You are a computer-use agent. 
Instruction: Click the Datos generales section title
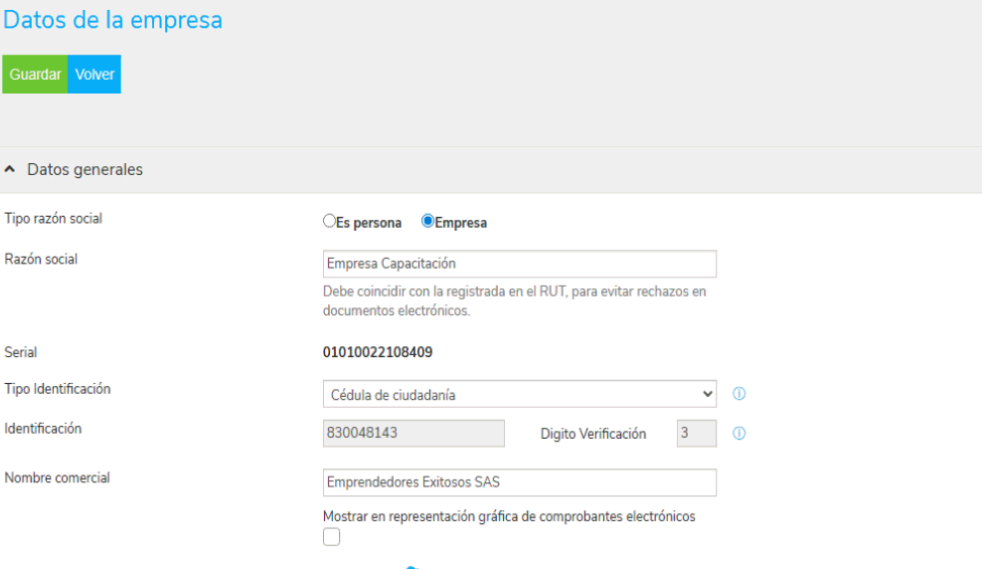pos(85,170)
